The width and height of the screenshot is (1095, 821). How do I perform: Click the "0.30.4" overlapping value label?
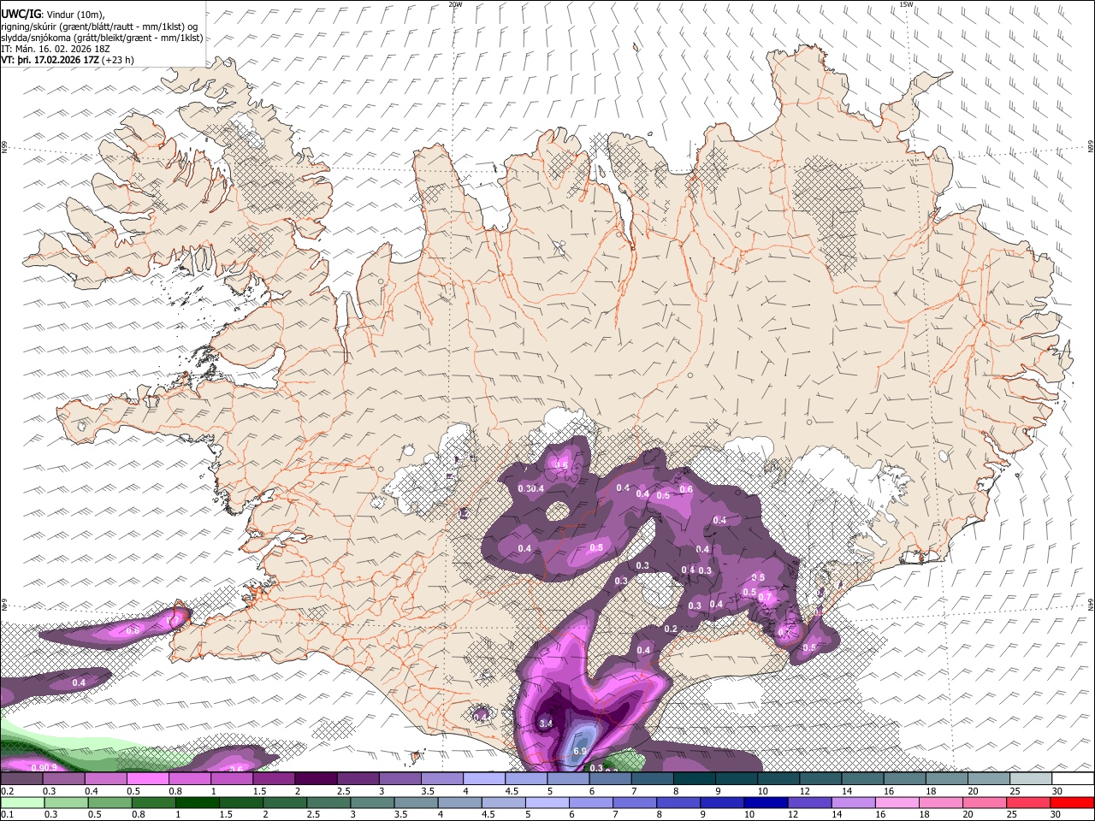click(531, 488)
